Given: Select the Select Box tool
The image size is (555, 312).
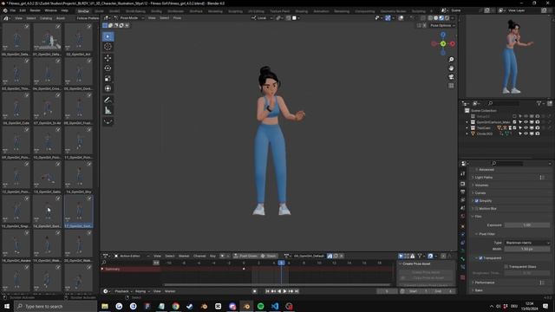Looking at the screenshot, I should click(108, 36).
